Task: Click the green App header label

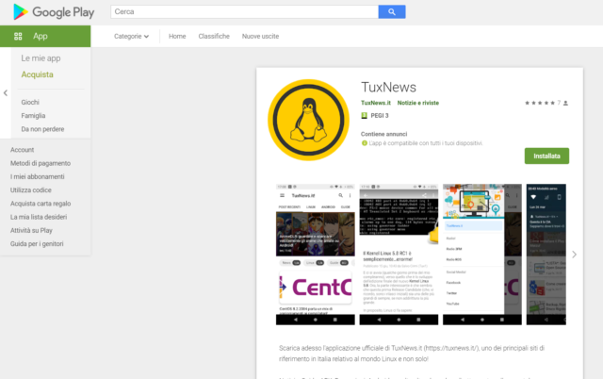Action: [40, 36]
